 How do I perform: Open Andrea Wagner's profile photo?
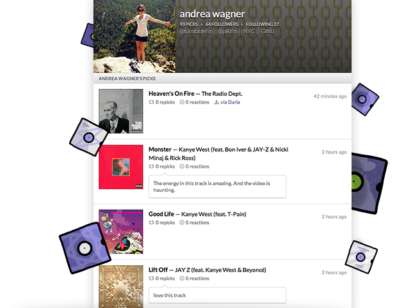point(134,36)
